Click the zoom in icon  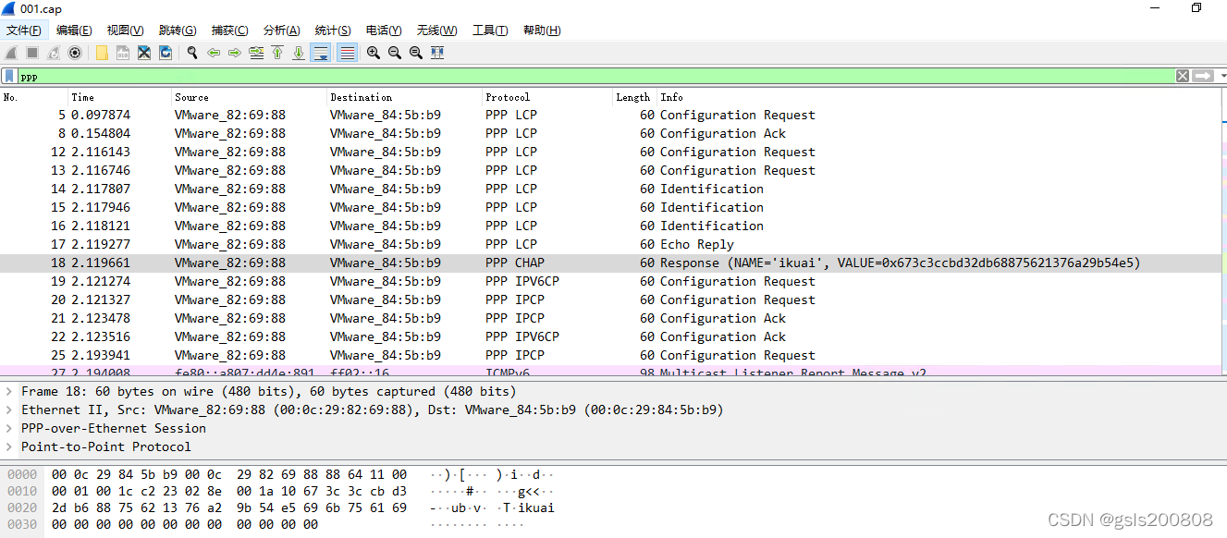(x=373, y=53)
